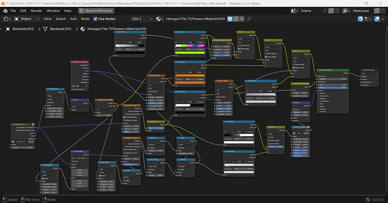Open the Edit menu
The width and height of the screenshot is (388, 203).
[23, 11]
